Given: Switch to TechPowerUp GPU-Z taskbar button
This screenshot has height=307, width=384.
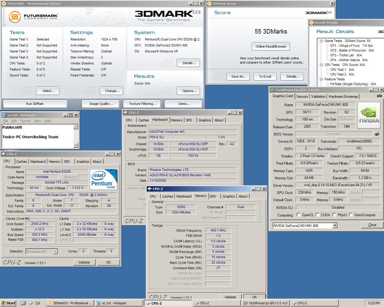Looking at the screenshot, I should pos(265,303).
